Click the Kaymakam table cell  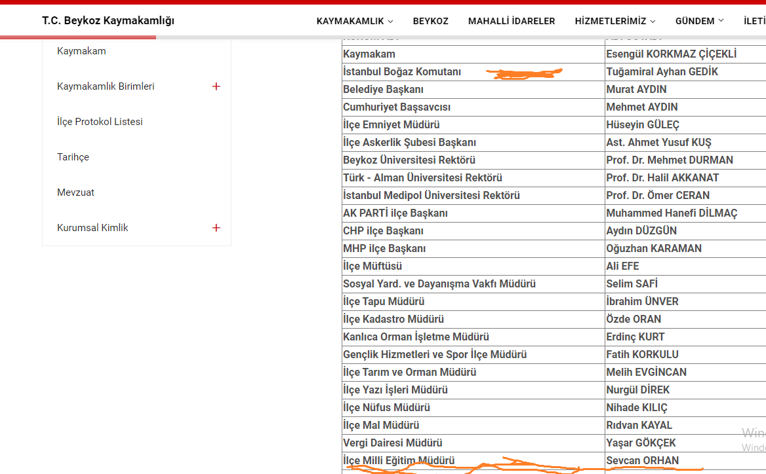(x=474, y=54)
